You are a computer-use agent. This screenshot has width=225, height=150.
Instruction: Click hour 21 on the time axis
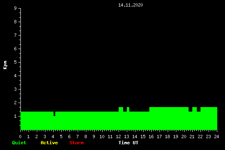[192, 137]
